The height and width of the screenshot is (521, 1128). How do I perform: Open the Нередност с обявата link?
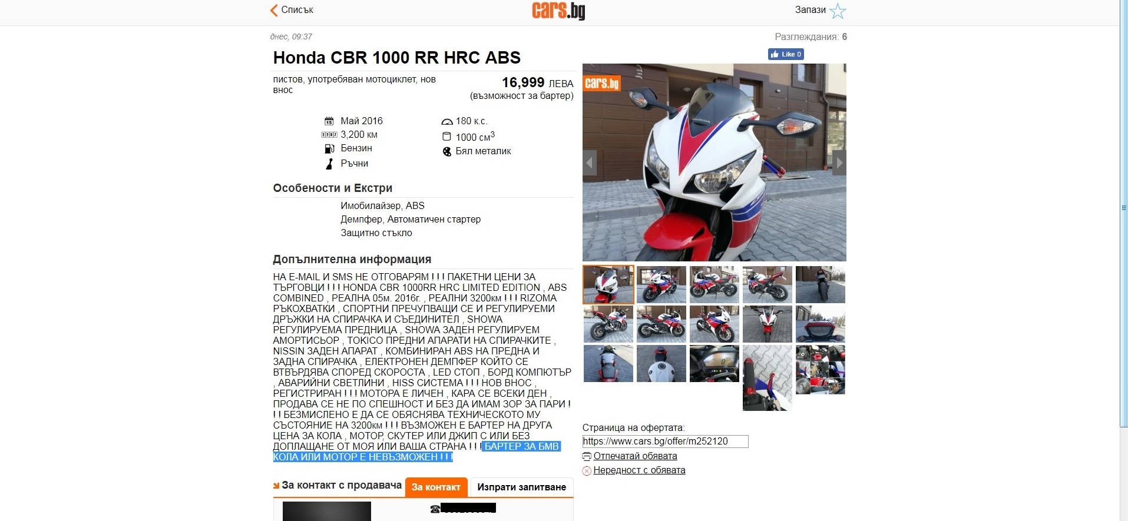639,470
